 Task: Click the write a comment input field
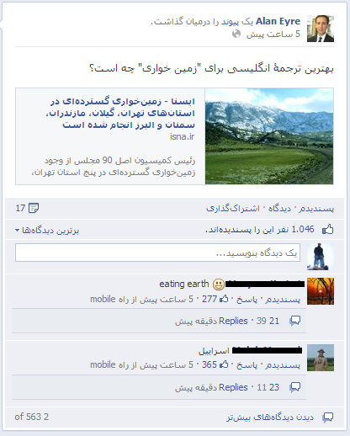click(157, 253)
